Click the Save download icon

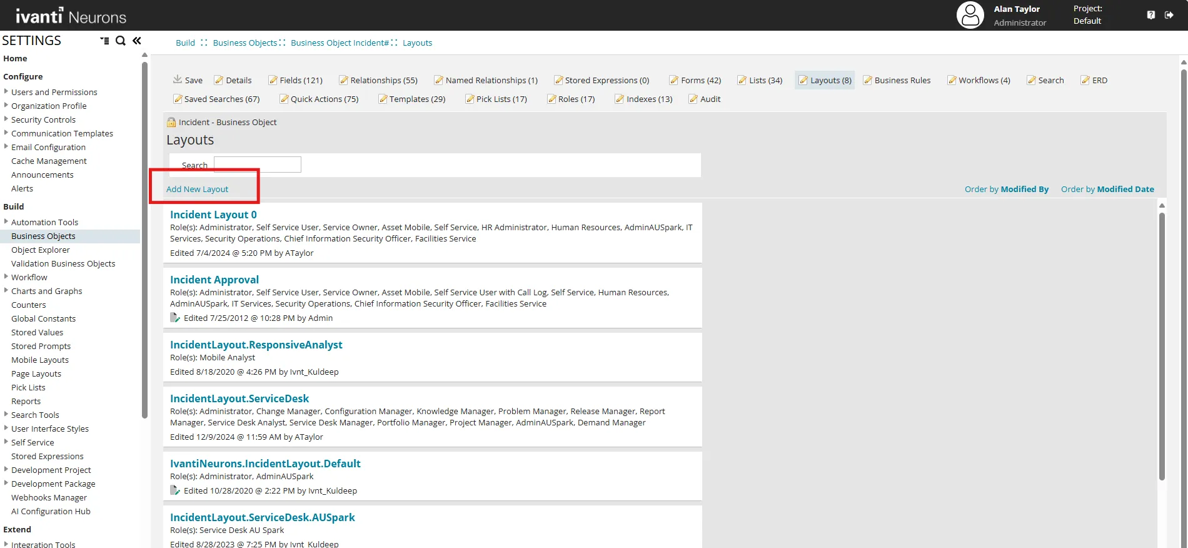coord(178,79)
